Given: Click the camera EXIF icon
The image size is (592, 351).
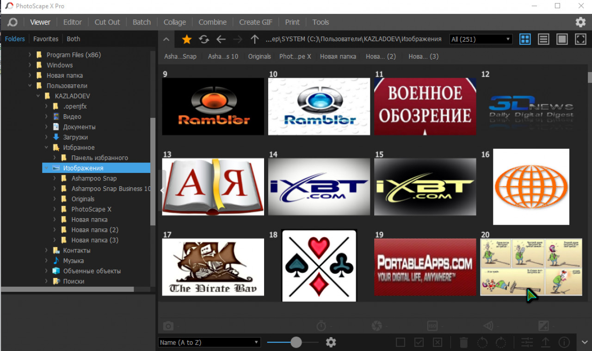Looking at the screenshot, I should [x=168, y=326].
